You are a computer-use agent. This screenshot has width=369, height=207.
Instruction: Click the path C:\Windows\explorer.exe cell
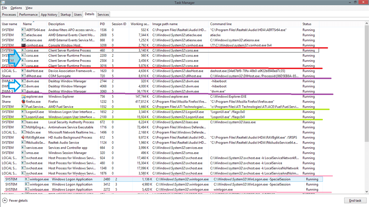point(170,96)
